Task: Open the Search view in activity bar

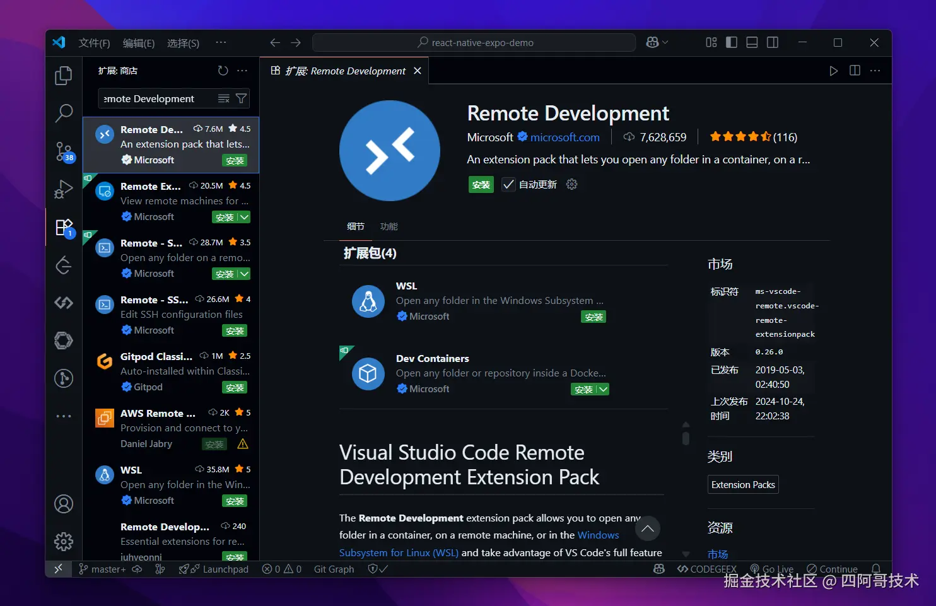Action: point(64,114)
